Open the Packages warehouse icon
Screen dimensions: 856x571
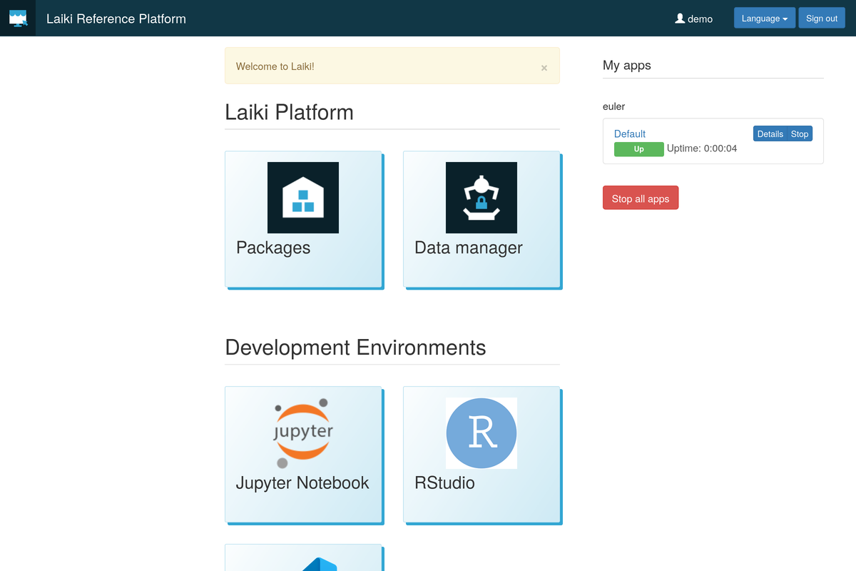coord(303,198)
